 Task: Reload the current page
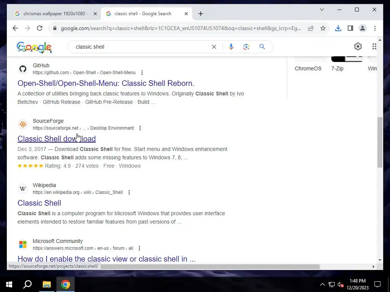(40, 28)
